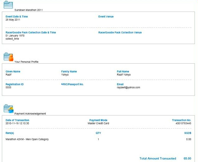Click the 'NRIC/Passport No.' label

click(72, 84)
